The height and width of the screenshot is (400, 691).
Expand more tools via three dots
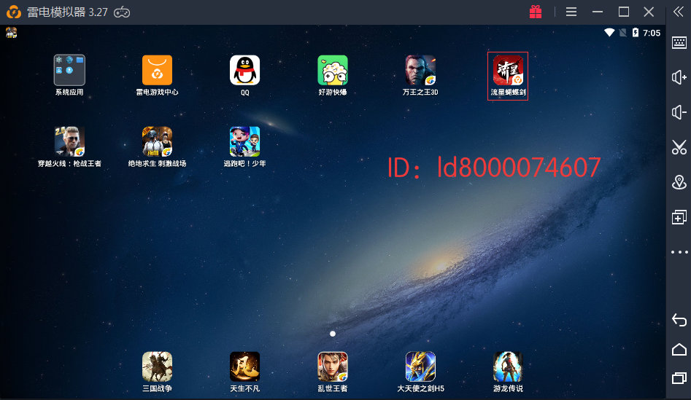(x=679, y=252)
